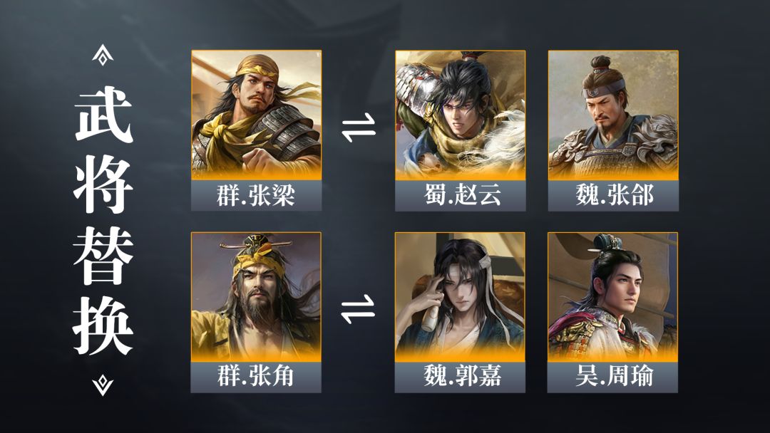The height and width of the screenshot is (433, 770).
Task: Click the 替 character in the title
Action: tap(103, 255)
